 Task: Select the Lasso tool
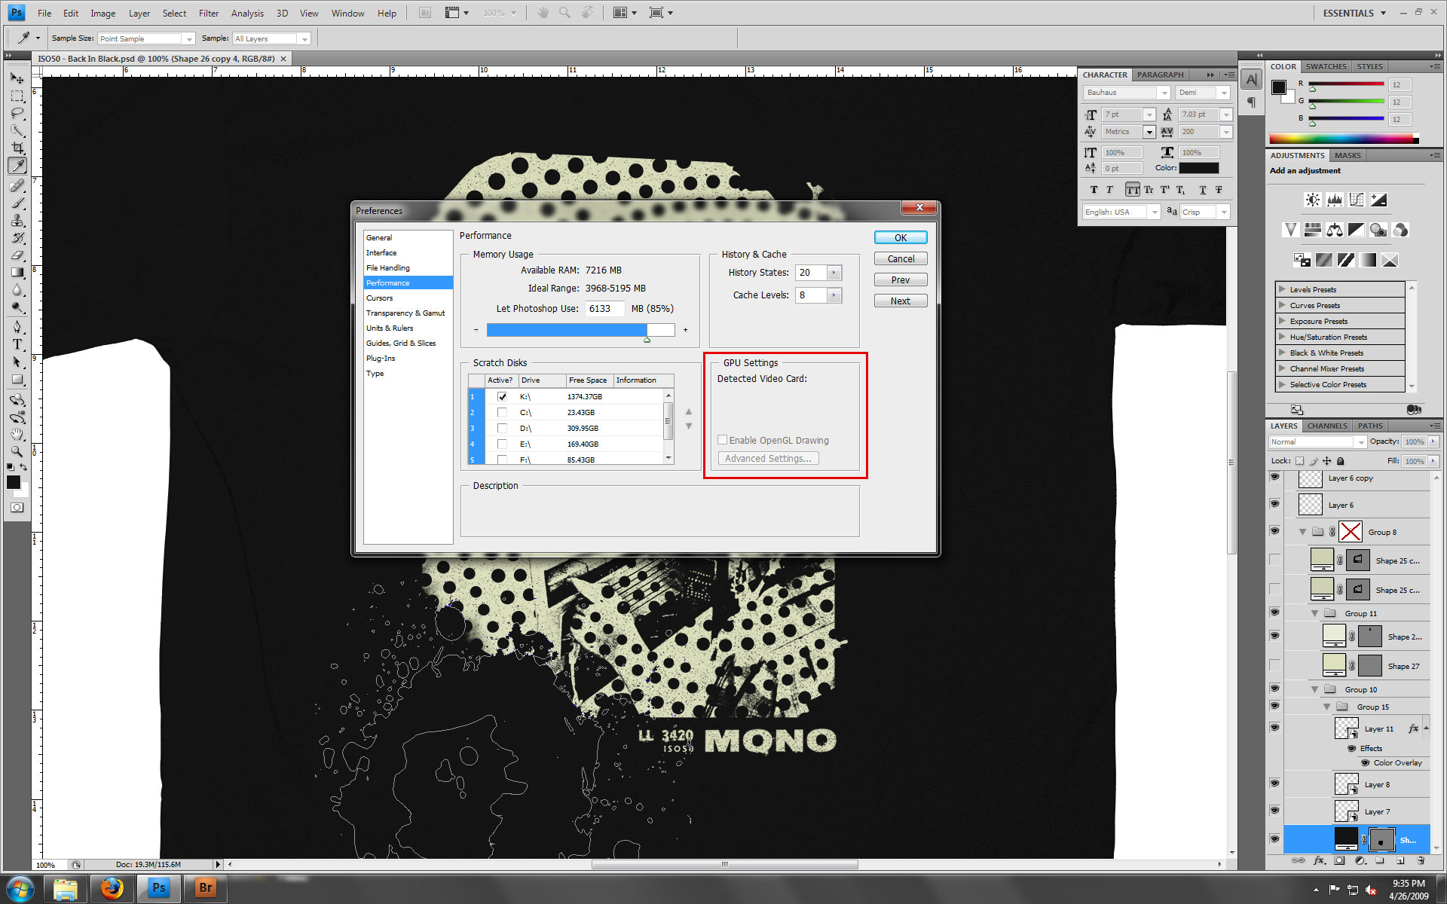[x=17, y=113]
